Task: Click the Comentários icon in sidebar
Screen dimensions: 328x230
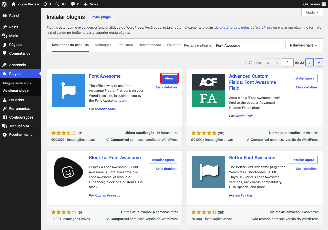Action: point(5,53)
